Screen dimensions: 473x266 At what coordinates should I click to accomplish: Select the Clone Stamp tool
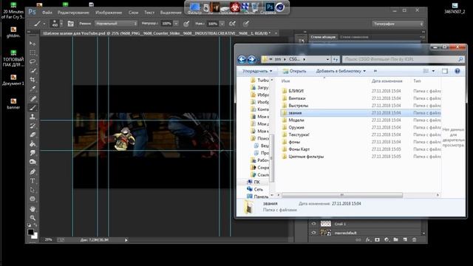coord(33,117)
